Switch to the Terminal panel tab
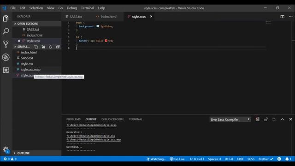 pyautogui.click(x=136, y=119)
